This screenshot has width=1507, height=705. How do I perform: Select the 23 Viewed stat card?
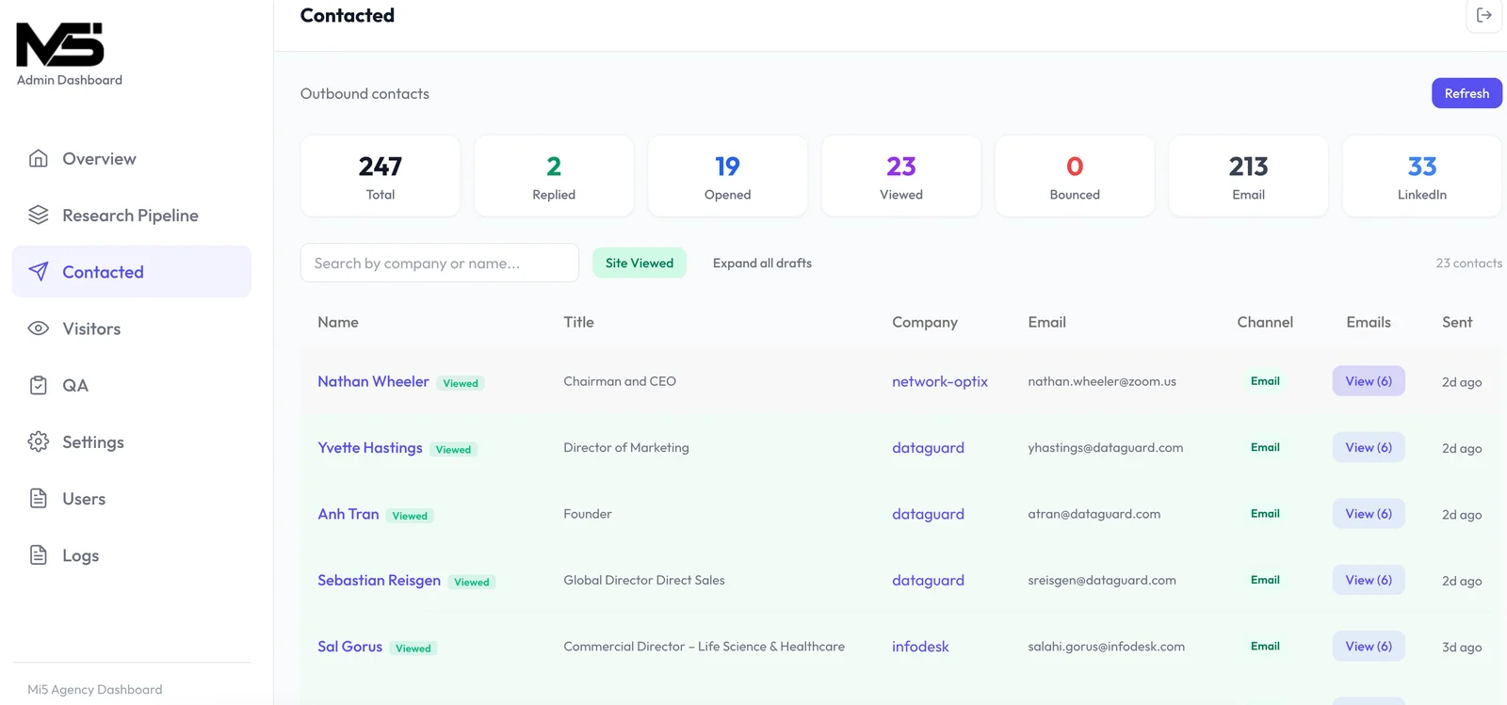tap(901, 176)
